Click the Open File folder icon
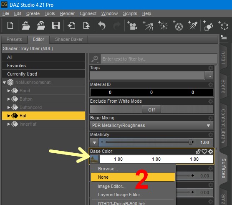Image resolution: width=232 pixels, height=205 pixels. click(25, 25)
